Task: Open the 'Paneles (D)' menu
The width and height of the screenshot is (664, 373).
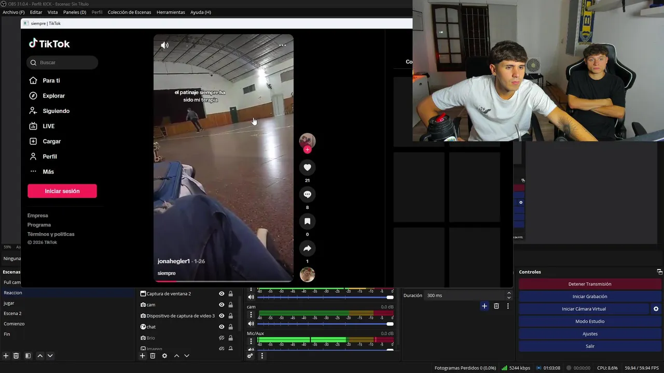Action: click(75, 12)
